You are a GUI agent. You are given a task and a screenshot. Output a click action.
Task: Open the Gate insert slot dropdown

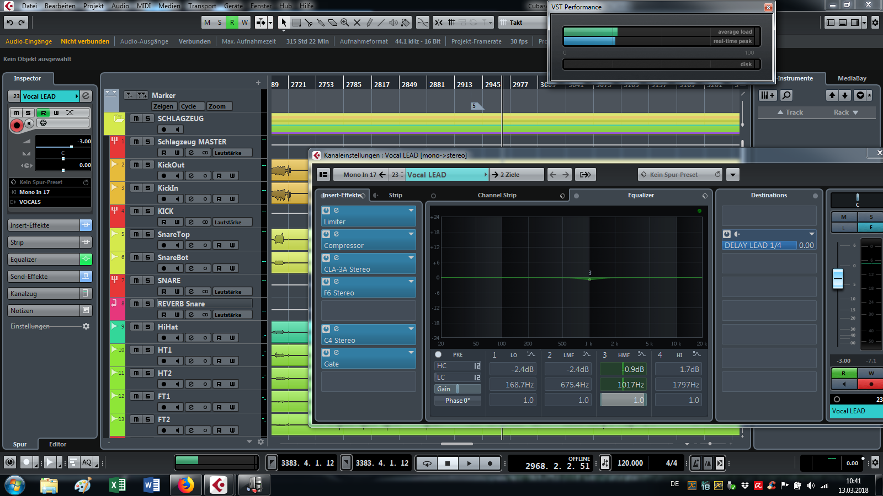pos(411,353)
